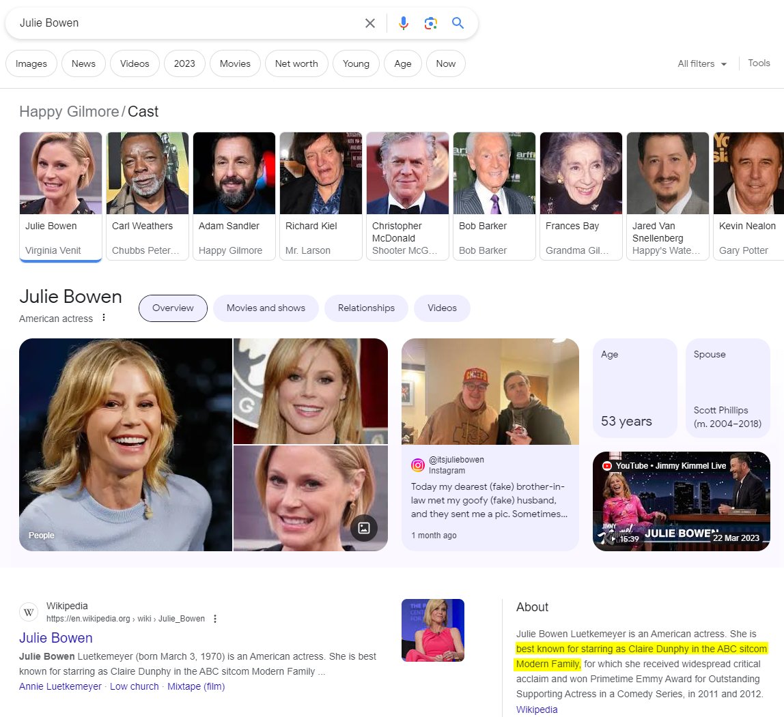Click the Instagram logo icon
The height and width of the screenshot is (717, 784).
pyautogui.click(x=417, y=465)
